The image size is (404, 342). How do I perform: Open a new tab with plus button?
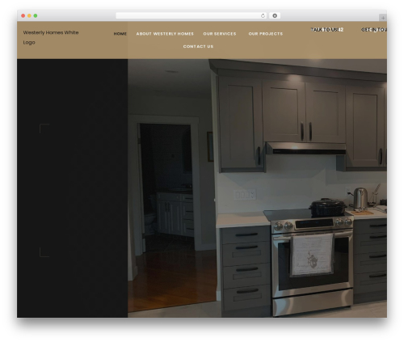(x=383, y=18)
